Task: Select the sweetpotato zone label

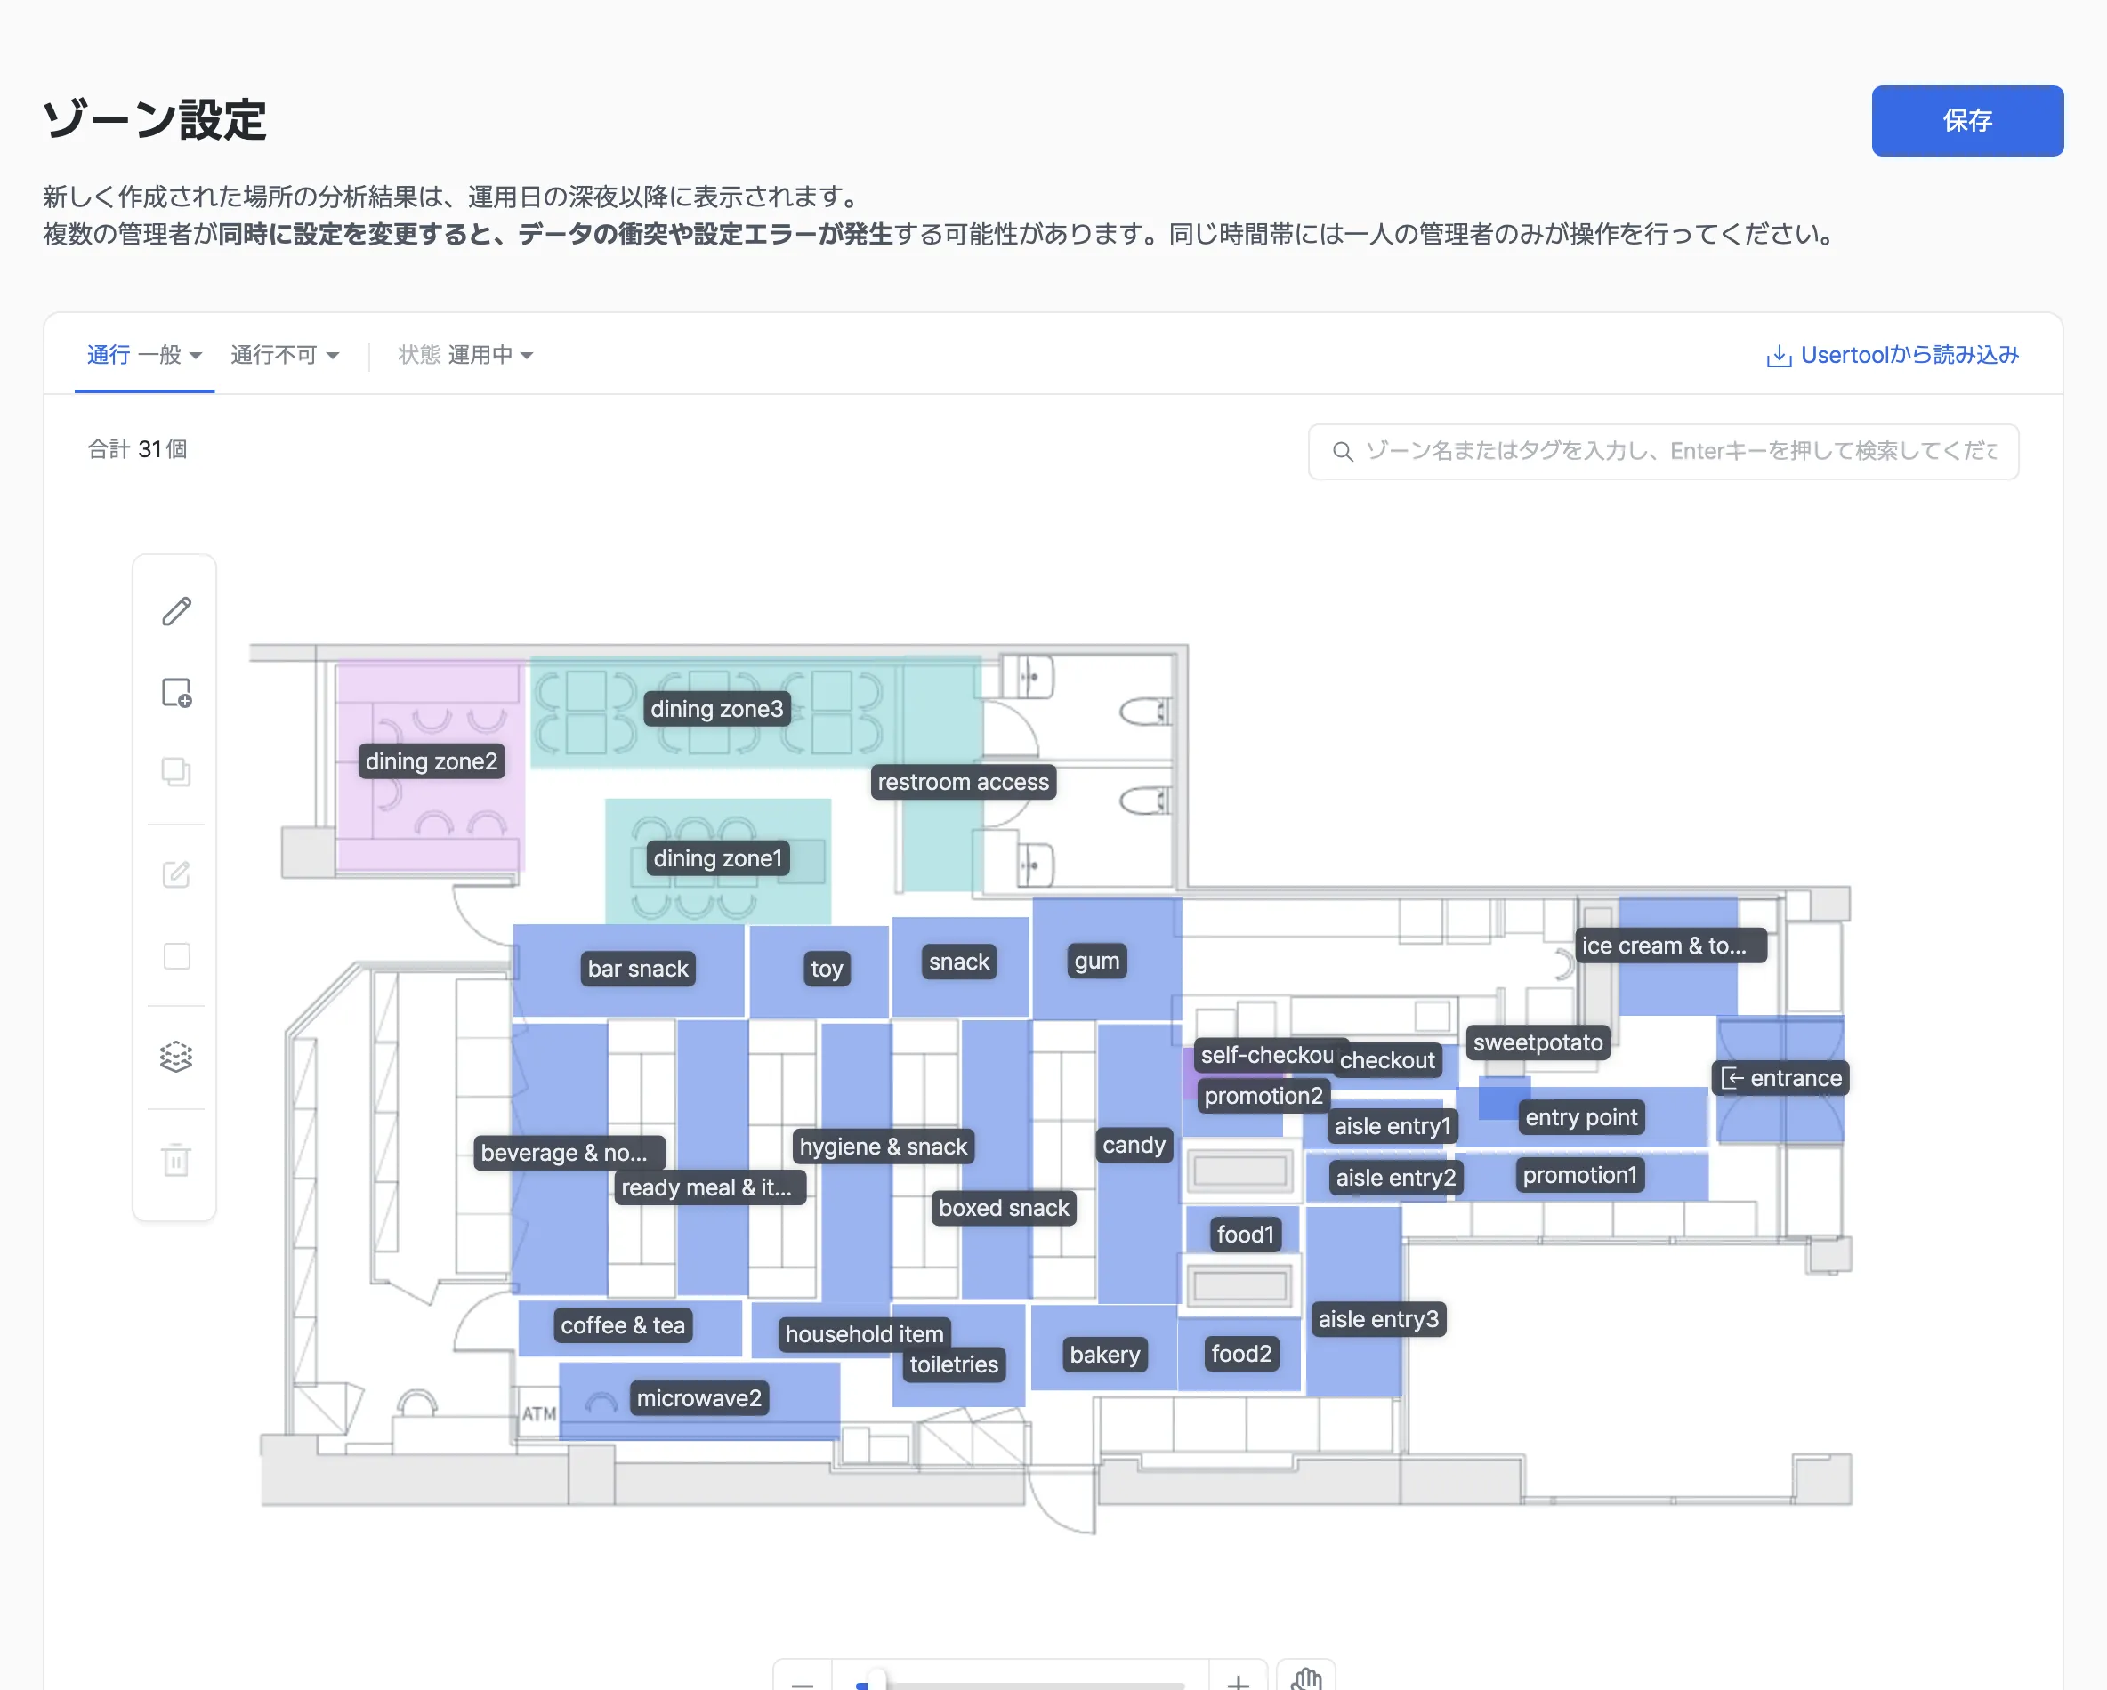Action: click(x=1538, y=1042)
